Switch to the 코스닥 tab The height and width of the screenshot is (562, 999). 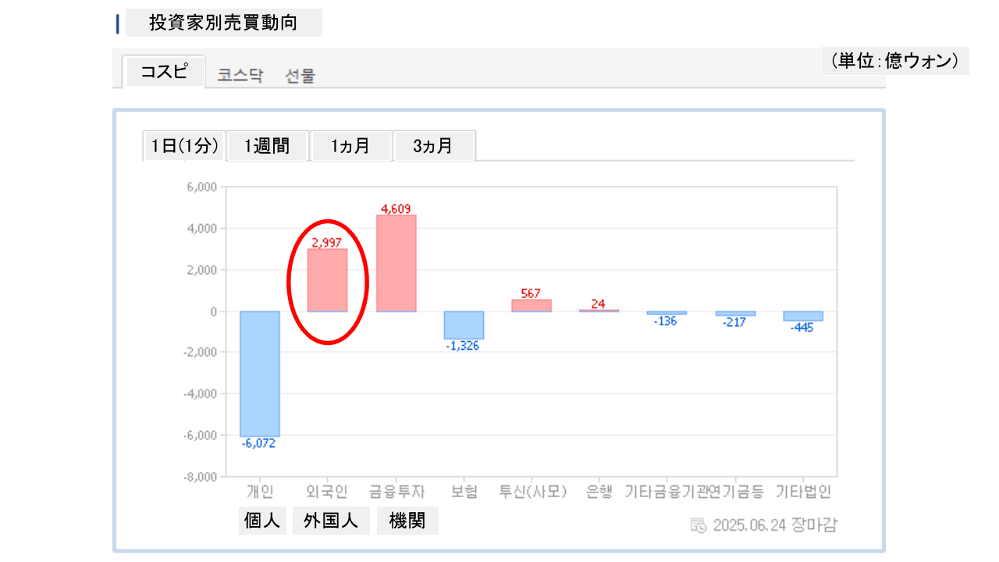[240, 76]
